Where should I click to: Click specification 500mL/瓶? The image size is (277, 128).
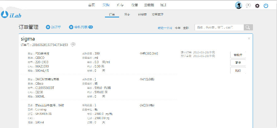(x=42, y=71)
